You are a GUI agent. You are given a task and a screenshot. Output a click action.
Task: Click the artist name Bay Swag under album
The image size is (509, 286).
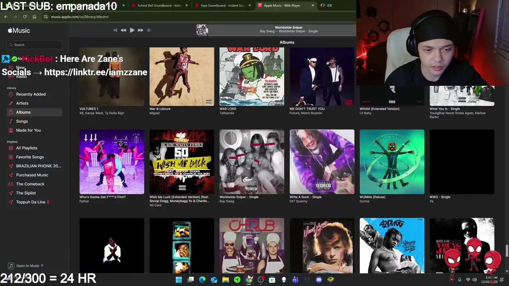point(227,201)
